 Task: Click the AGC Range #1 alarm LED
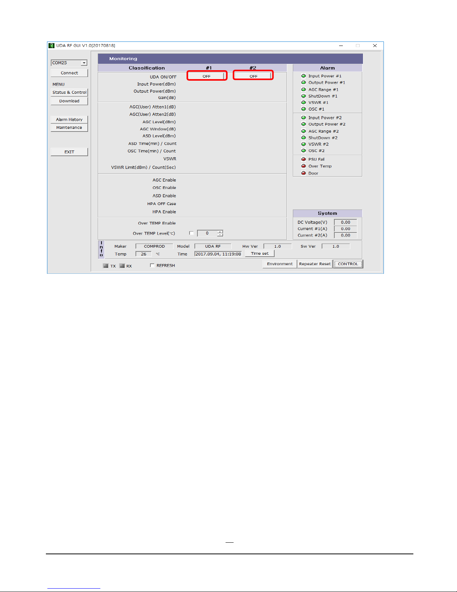[303, 90]
